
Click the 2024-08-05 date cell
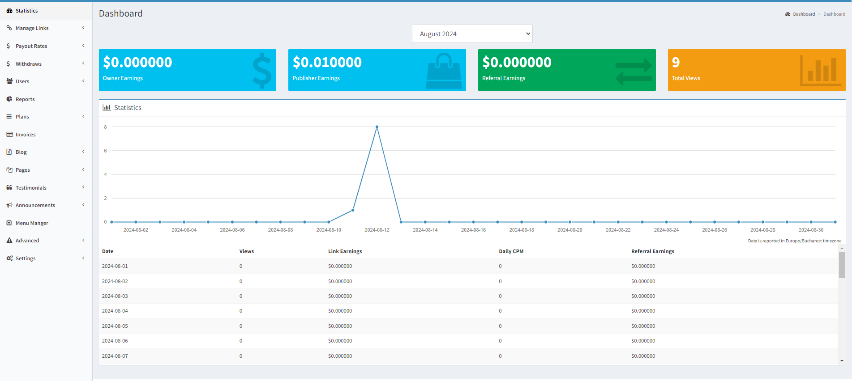[115, 326]
